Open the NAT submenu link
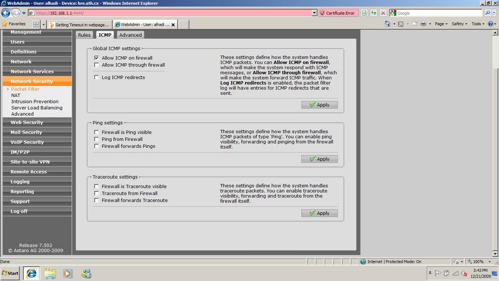This screenshot has width=499, height=281. [x=16, y=95]
